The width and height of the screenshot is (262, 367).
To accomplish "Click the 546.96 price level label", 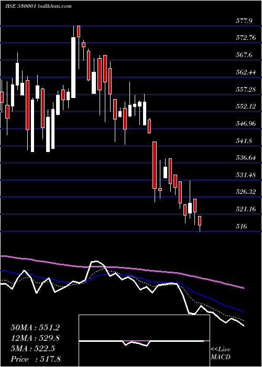I will [246, 124].
